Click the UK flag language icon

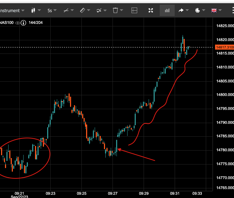[x=214, y=10]
